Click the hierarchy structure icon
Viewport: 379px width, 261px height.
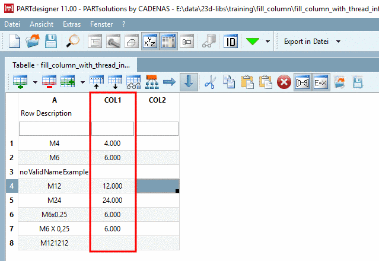[152, 82]
